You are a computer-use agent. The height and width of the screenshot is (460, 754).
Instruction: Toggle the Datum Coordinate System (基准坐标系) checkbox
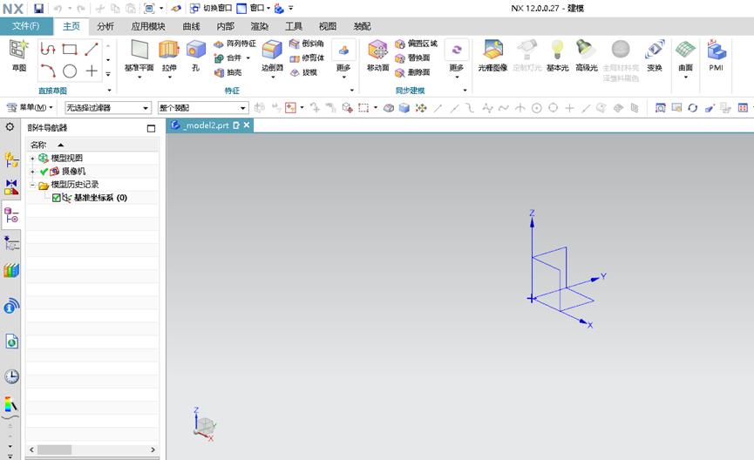tap(57, 198)
